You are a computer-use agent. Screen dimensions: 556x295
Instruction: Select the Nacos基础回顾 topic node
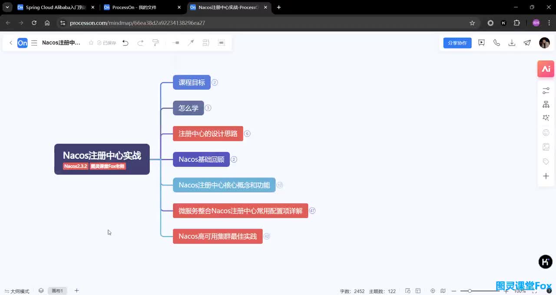201,159
